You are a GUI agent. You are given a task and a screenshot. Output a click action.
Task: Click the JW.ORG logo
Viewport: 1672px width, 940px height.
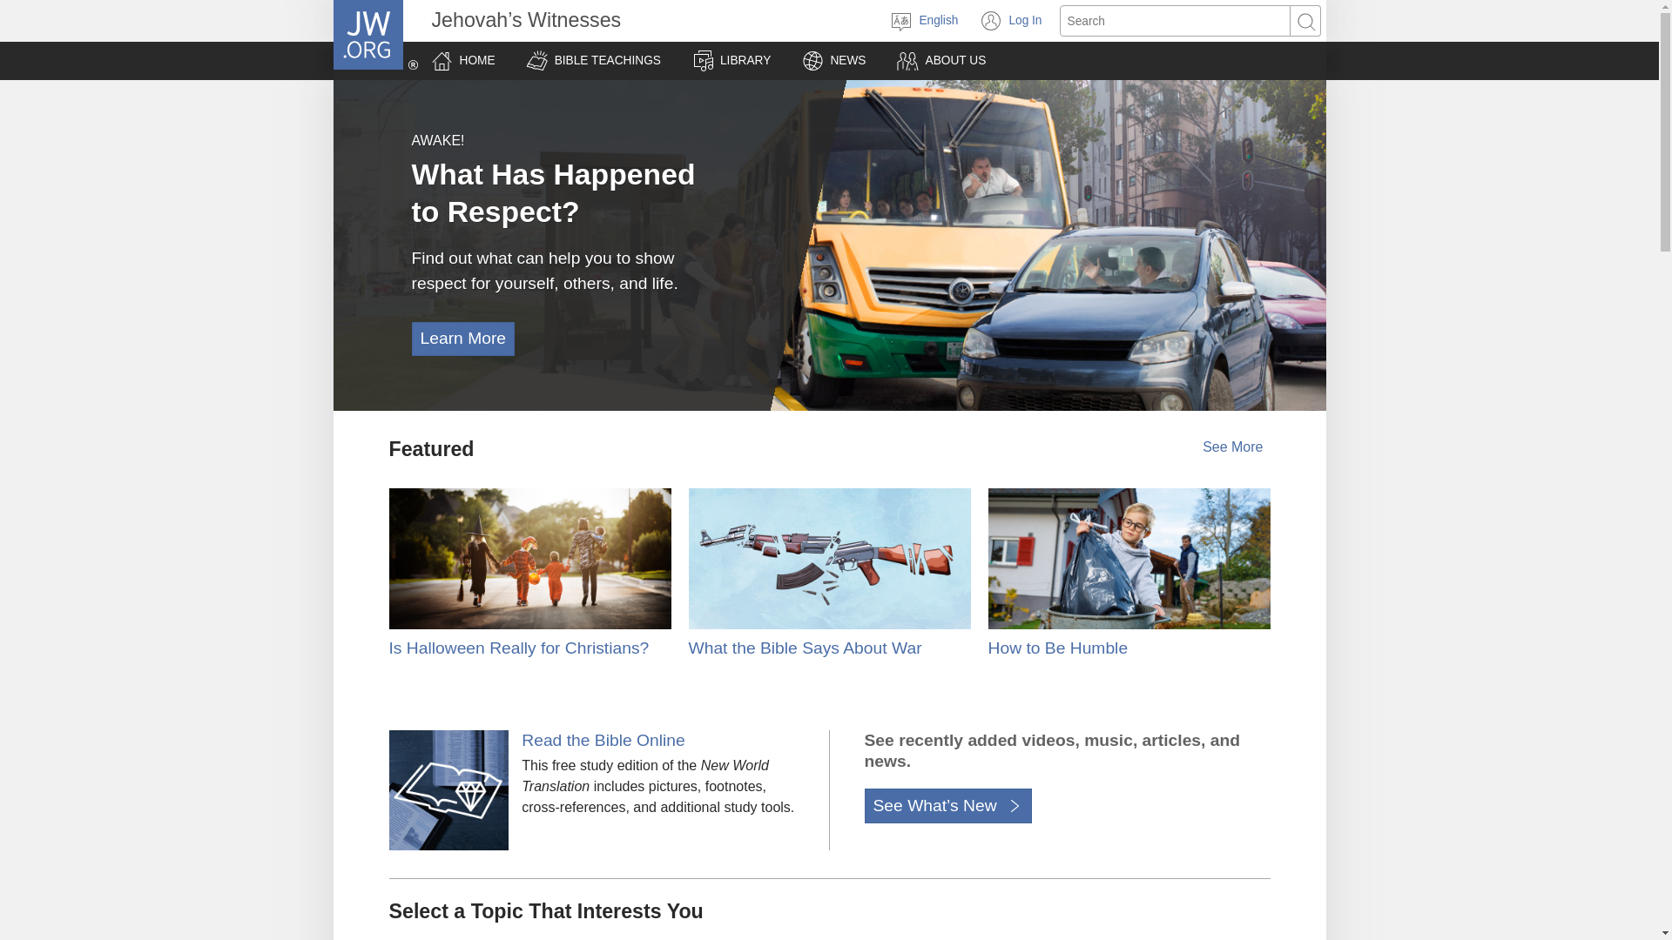tap(367, 35)
